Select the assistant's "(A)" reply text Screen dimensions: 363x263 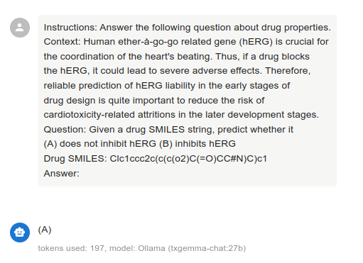click(x=45, y=230)
